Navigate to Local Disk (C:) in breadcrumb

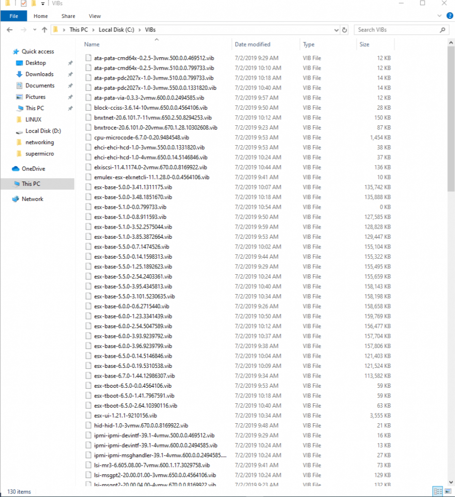pos(115,30)
